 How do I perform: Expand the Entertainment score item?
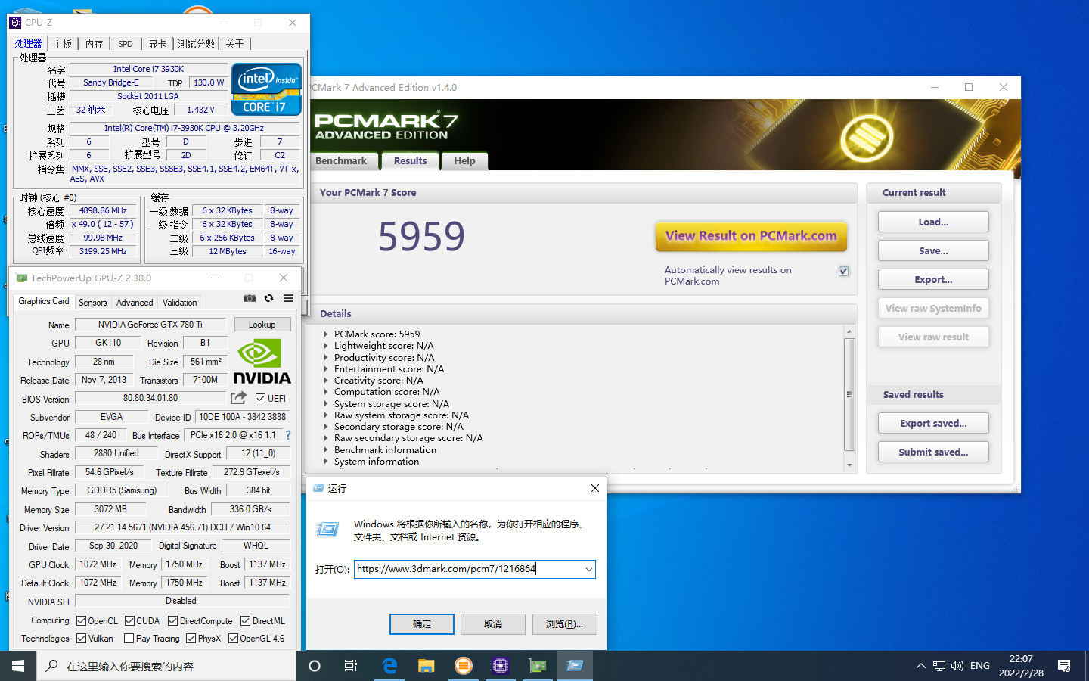(326, 369)
